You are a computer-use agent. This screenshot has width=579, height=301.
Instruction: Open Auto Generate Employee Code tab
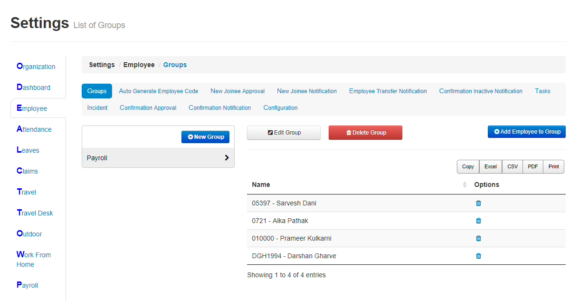[158, 91]
